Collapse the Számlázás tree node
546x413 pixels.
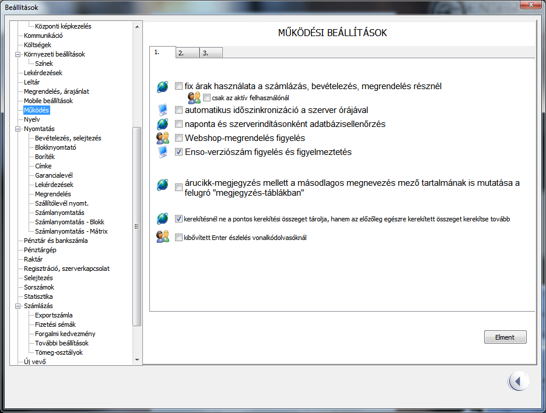[17, 306]
